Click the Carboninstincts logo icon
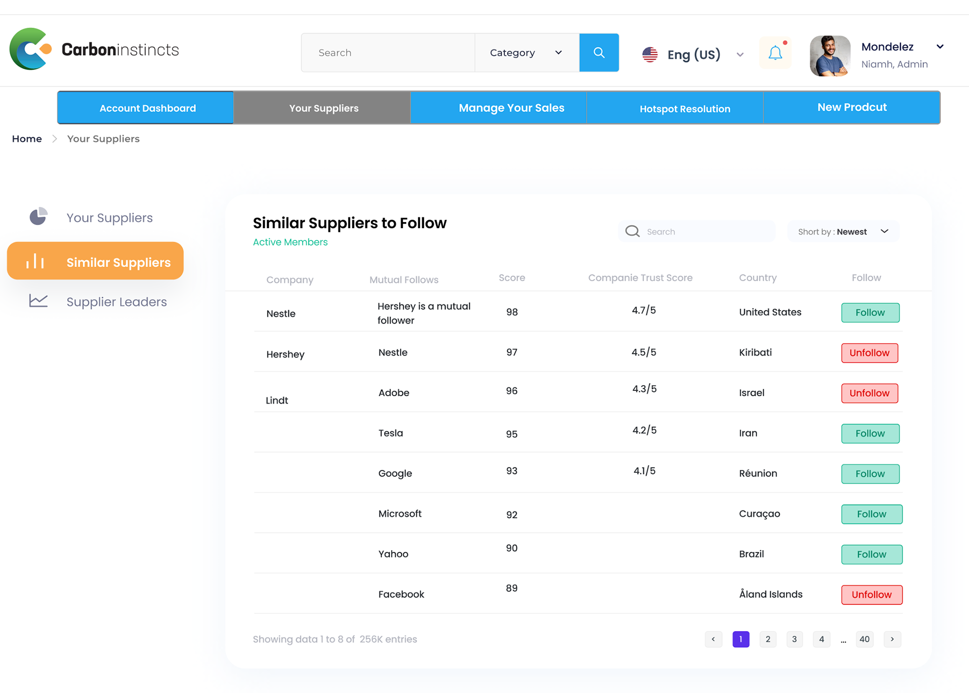This screenshot has height=693, width=969. [31, 49]
